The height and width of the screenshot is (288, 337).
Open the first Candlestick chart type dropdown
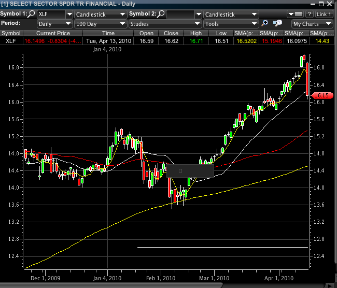click(x=123, y=15)
